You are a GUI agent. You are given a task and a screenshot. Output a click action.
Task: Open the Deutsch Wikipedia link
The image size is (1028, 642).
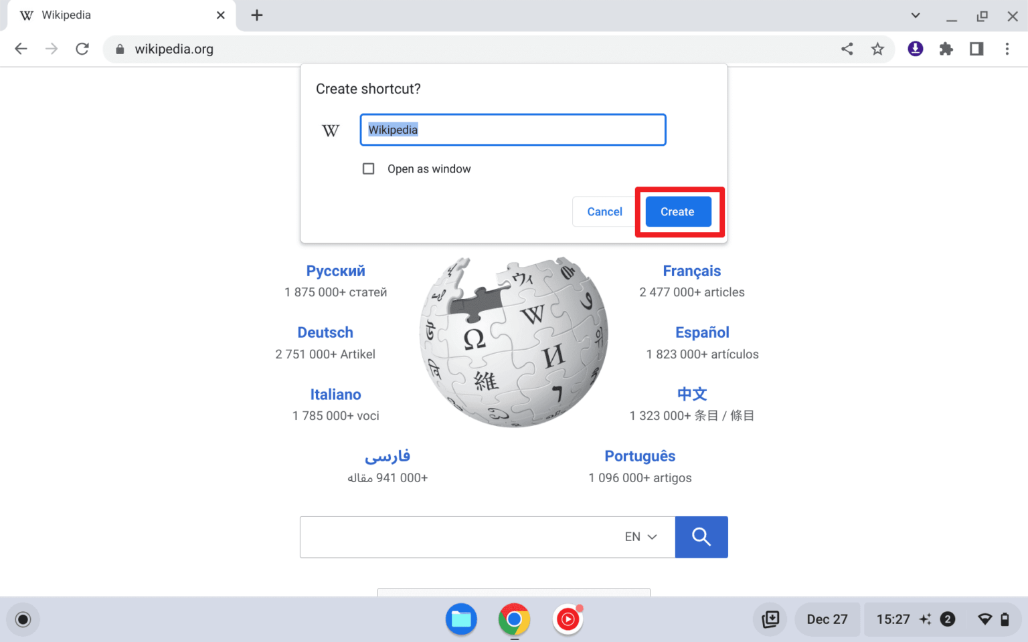(325, 332)
